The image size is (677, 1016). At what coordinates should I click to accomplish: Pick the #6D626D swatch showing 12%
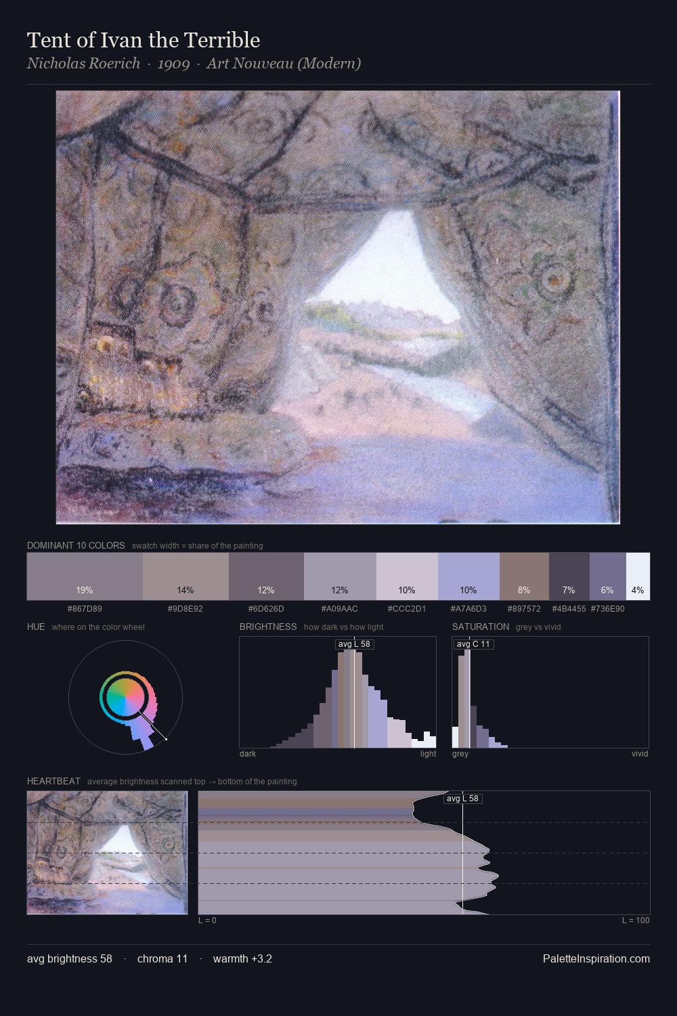(x=266, y=576)
